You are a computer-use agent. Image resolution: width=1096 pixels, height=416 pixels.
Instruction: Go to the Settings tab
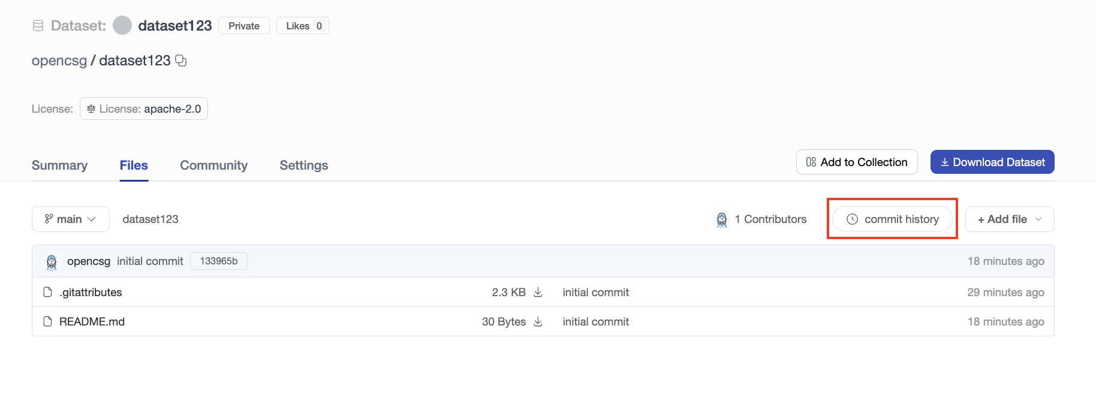[x=303, y=165]
